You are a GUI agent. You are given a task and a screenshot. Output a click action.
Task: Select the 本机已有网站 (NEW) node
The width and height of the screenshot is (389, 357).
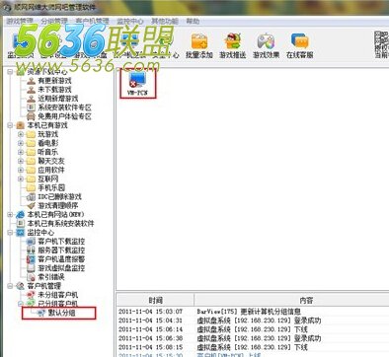[x=55, y=214]
